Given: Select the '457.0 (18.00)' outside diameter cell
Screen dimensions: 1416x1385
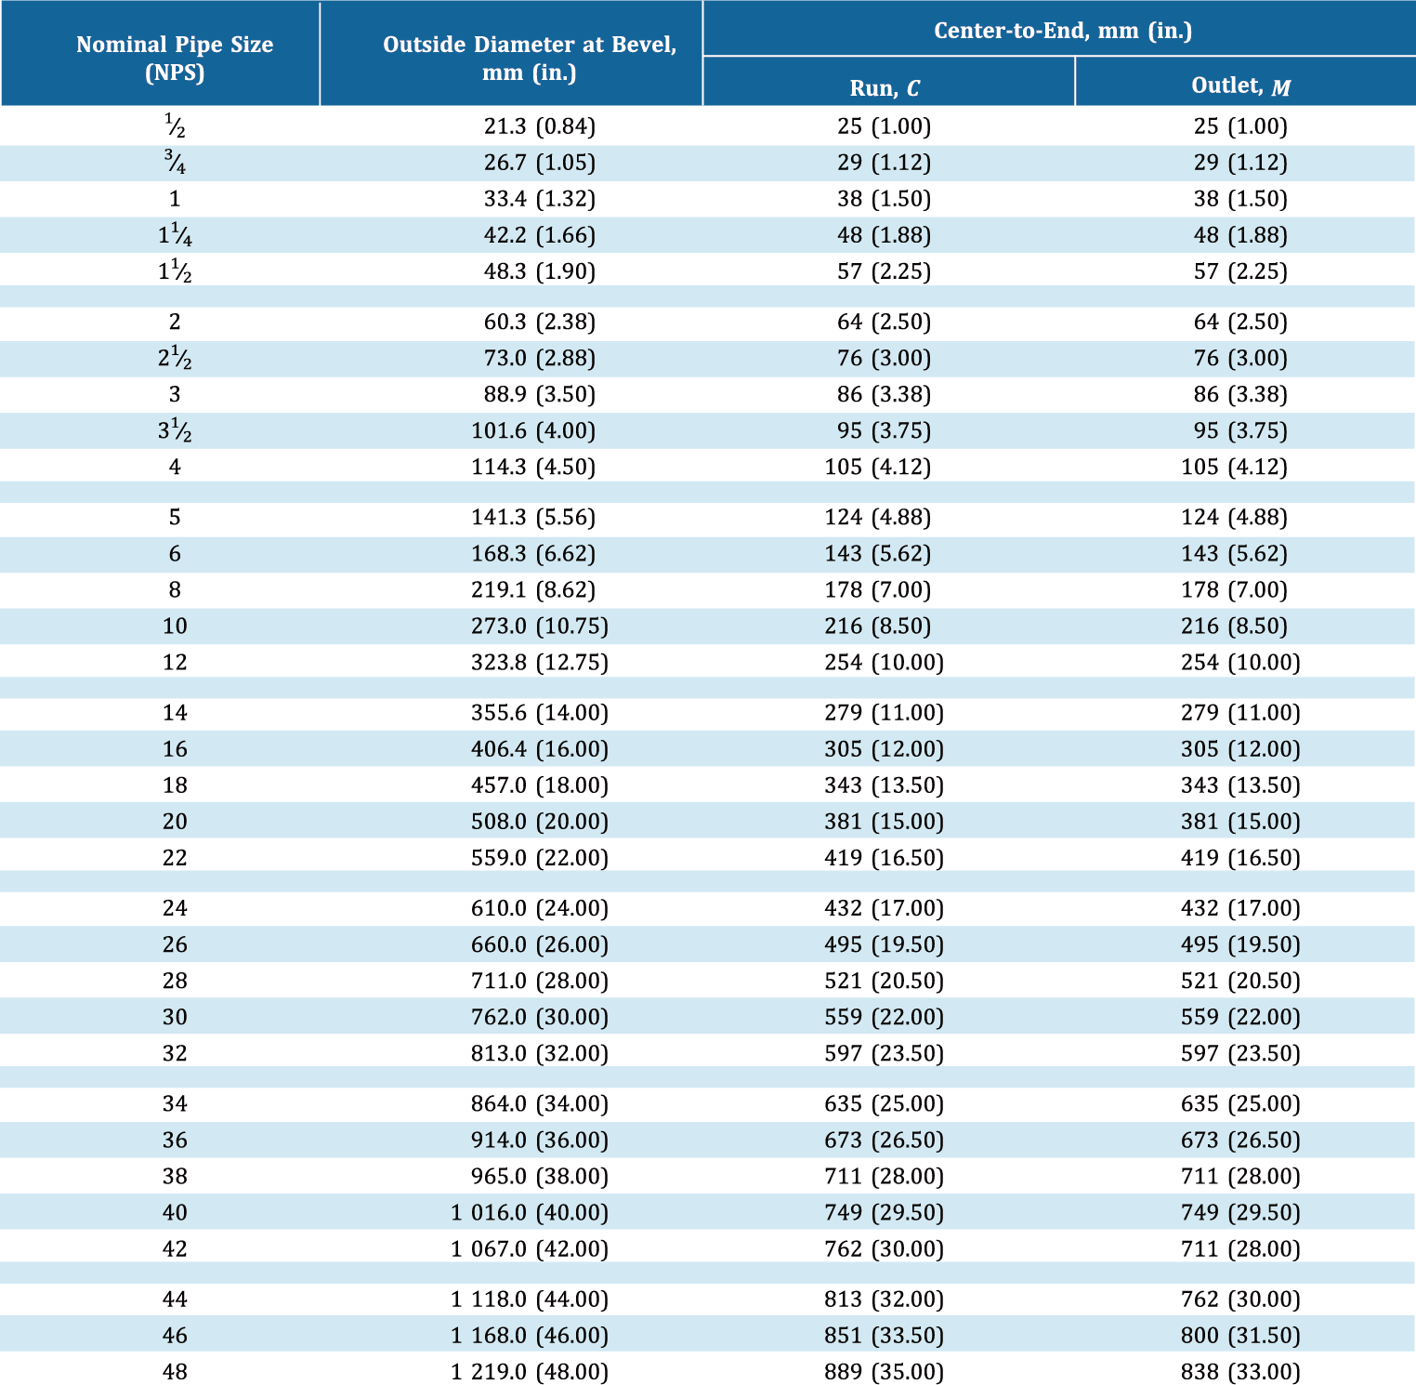Looking at the screenshot, I should (540, 785).
